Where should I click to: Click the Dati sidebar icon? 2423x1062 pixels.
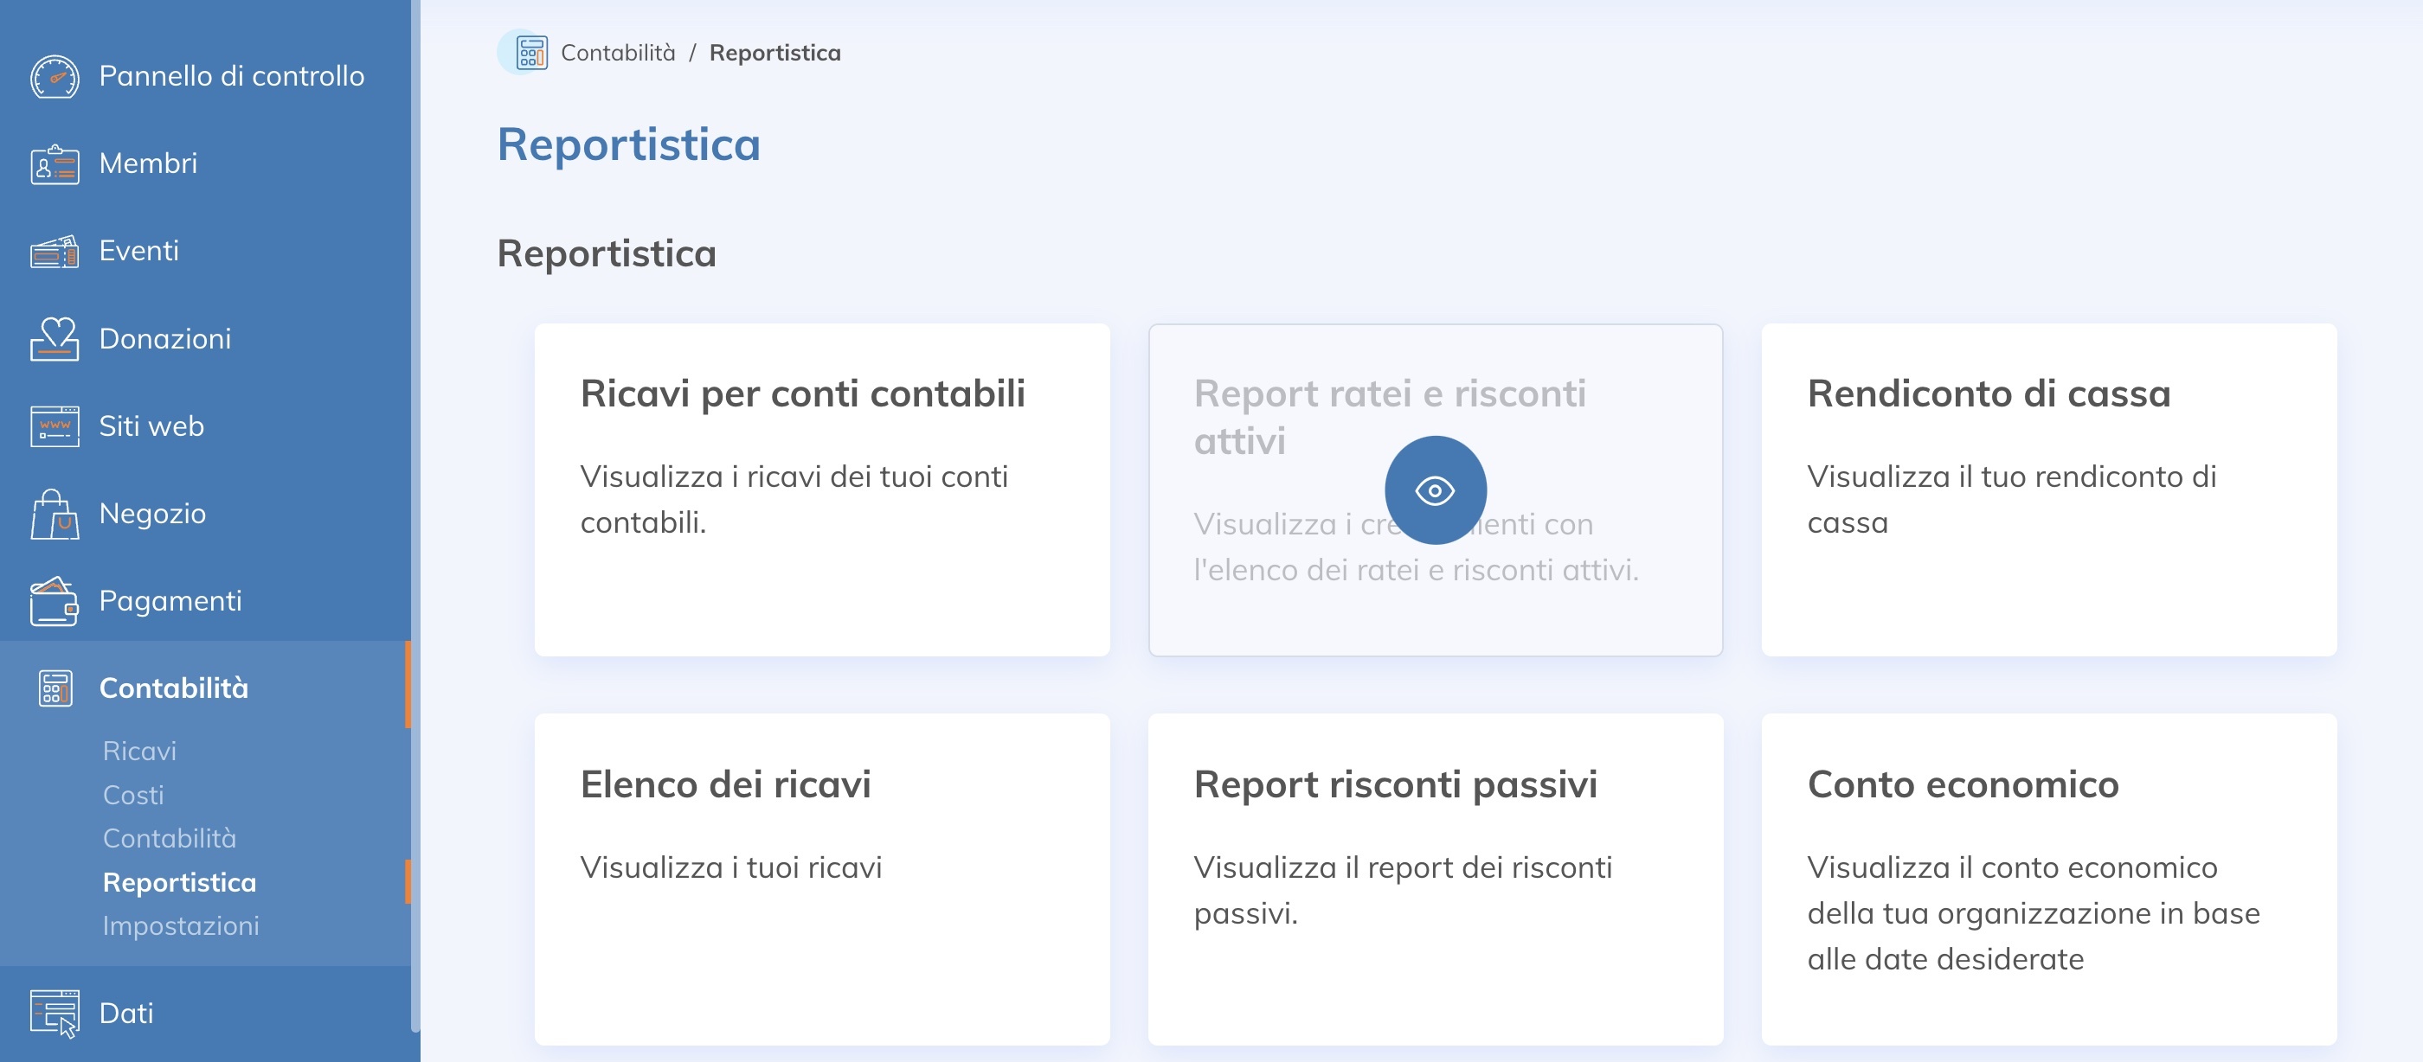(55, 1013)
